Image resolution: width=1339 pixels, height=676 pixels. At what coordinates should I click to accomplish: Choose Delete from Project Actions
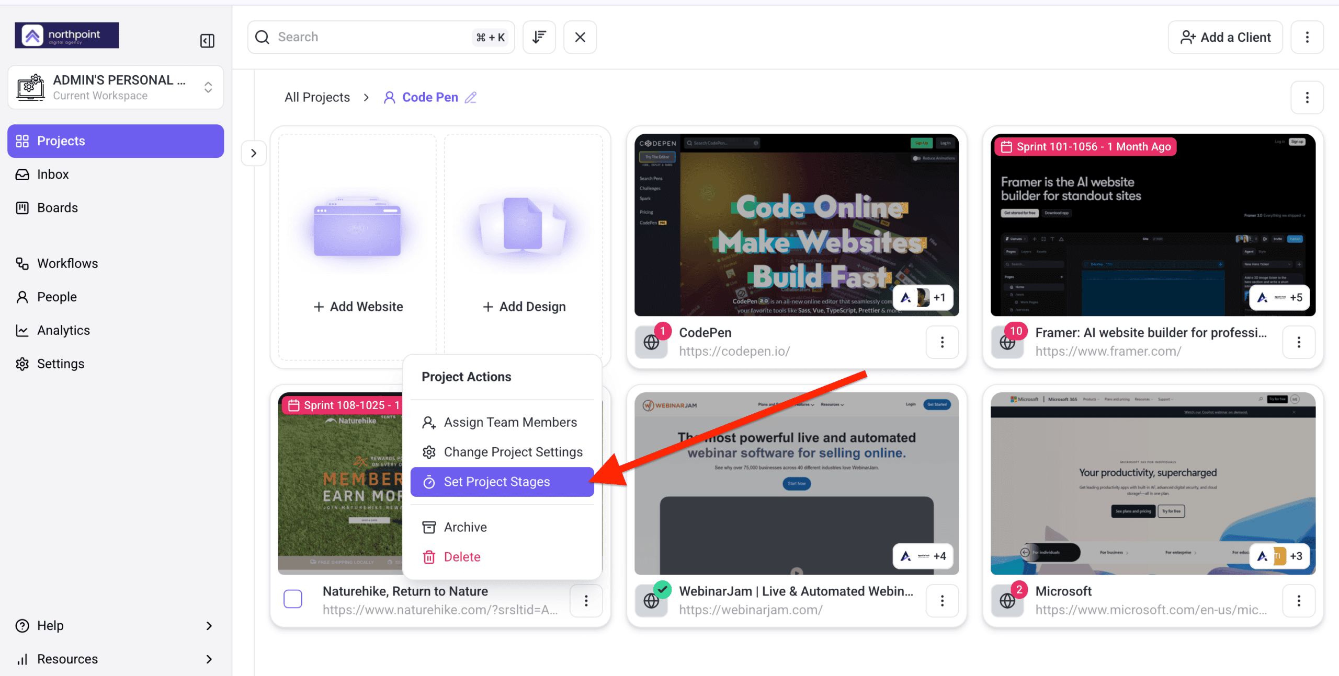(x=502, y=557)
